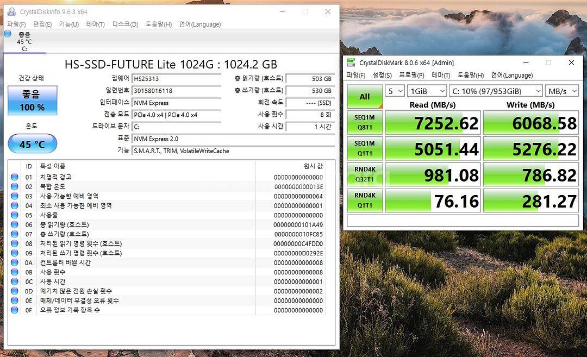
Task: Open 설정(S) menu in CrystalDiskMark
Action: [382, 75]
